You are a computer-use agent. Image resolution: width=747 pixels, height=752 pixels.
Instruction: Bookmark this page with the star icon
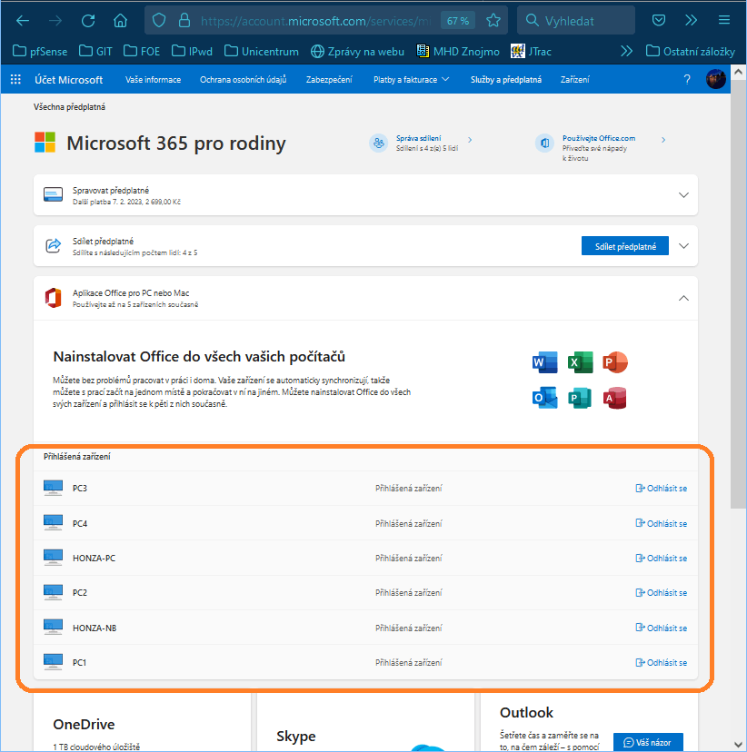point(493,21)
